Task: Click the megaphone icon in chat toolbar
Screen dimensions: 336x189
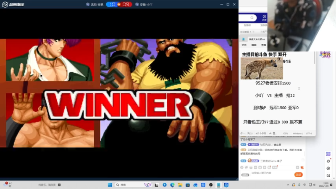Action: pyautogui.click(x=246, y=168)
